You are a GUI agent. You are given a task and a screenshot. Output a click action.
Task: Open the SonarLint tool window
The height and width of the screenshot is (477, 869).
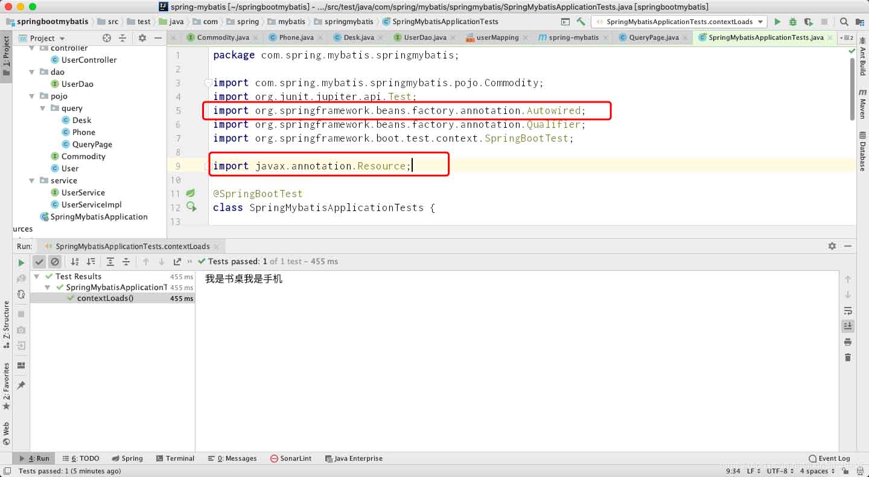coord(291,458)
